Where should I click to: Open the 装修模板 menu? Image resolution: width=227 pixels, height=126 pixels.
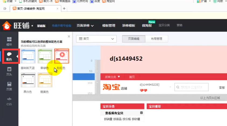pyautogui.click(x=128, y=26)
